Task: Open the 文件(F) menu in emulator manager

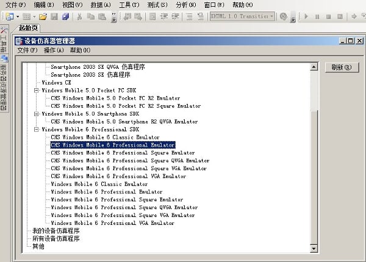Action: coord(27,50)
